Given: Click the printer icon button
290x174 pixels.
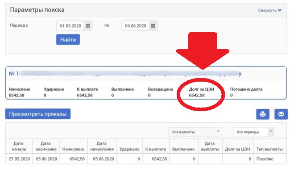Looking at the screenshot, I should click(263, 114).
